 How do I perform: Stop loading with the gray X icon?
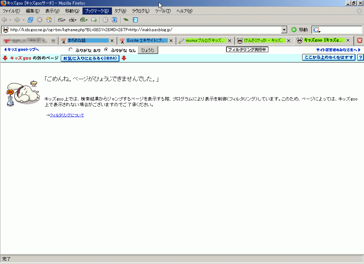(x=40, y=20)
